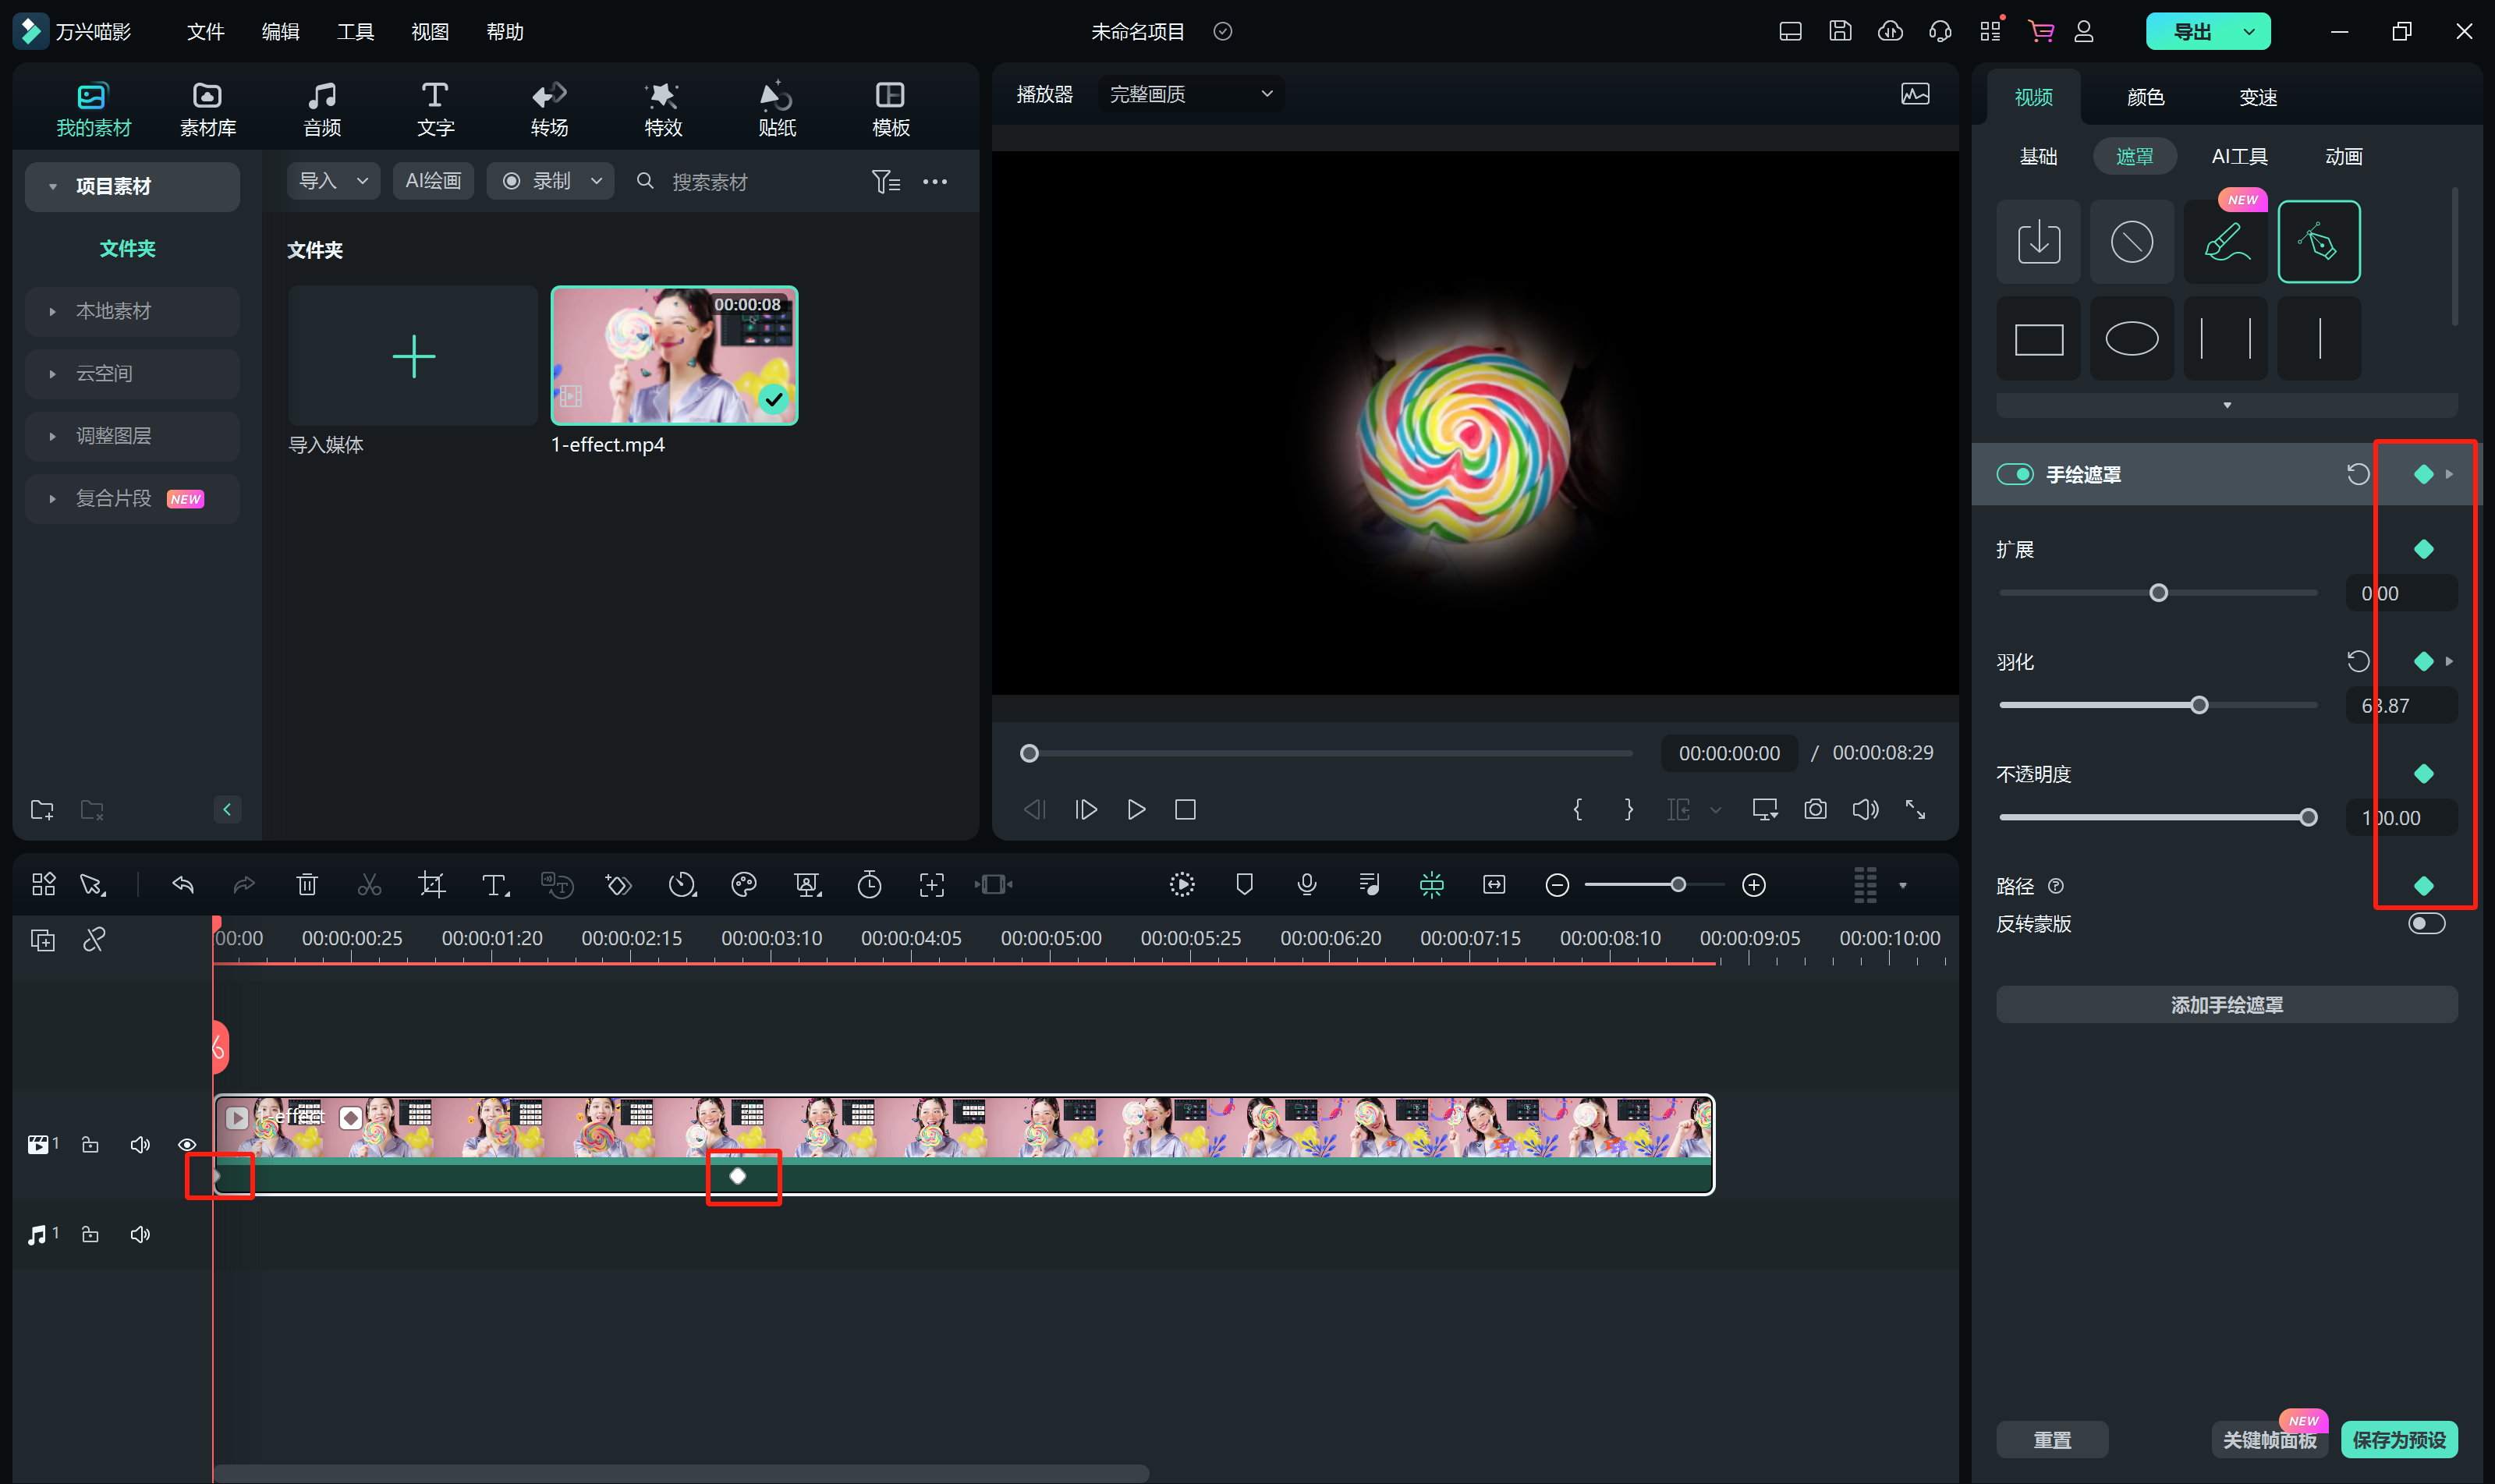Click the 保存为预设 button
Screen dimensions: 2495x1484
click(2398, 1439)
